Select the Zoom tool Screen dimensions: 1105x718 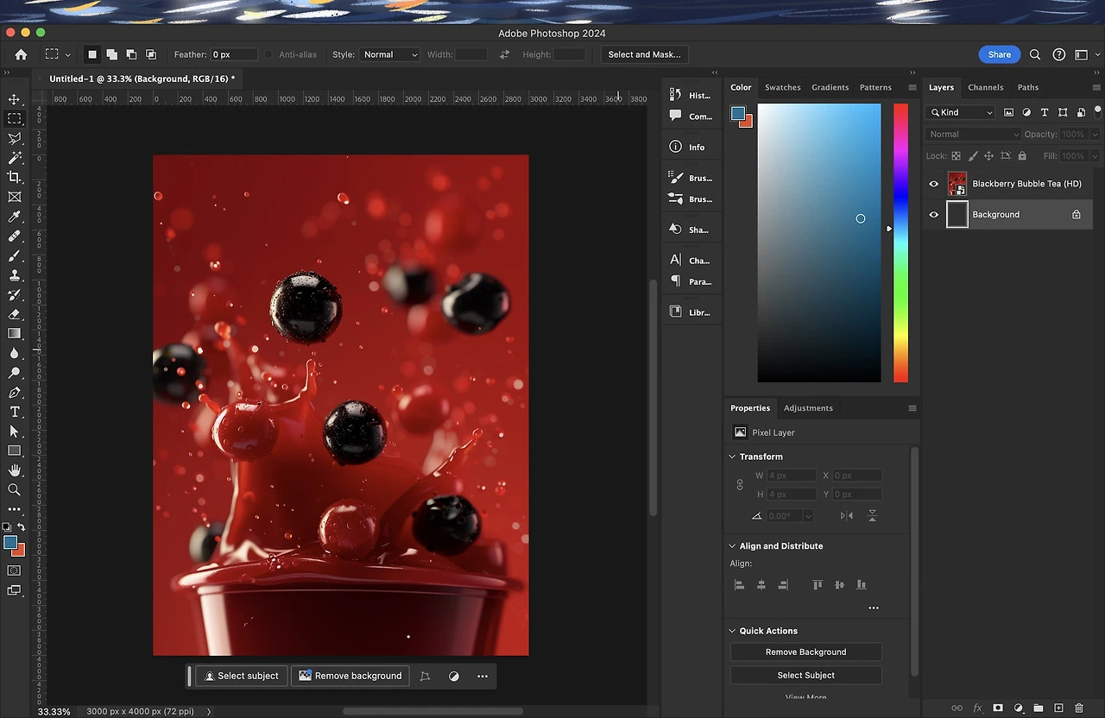click(14, 489)
